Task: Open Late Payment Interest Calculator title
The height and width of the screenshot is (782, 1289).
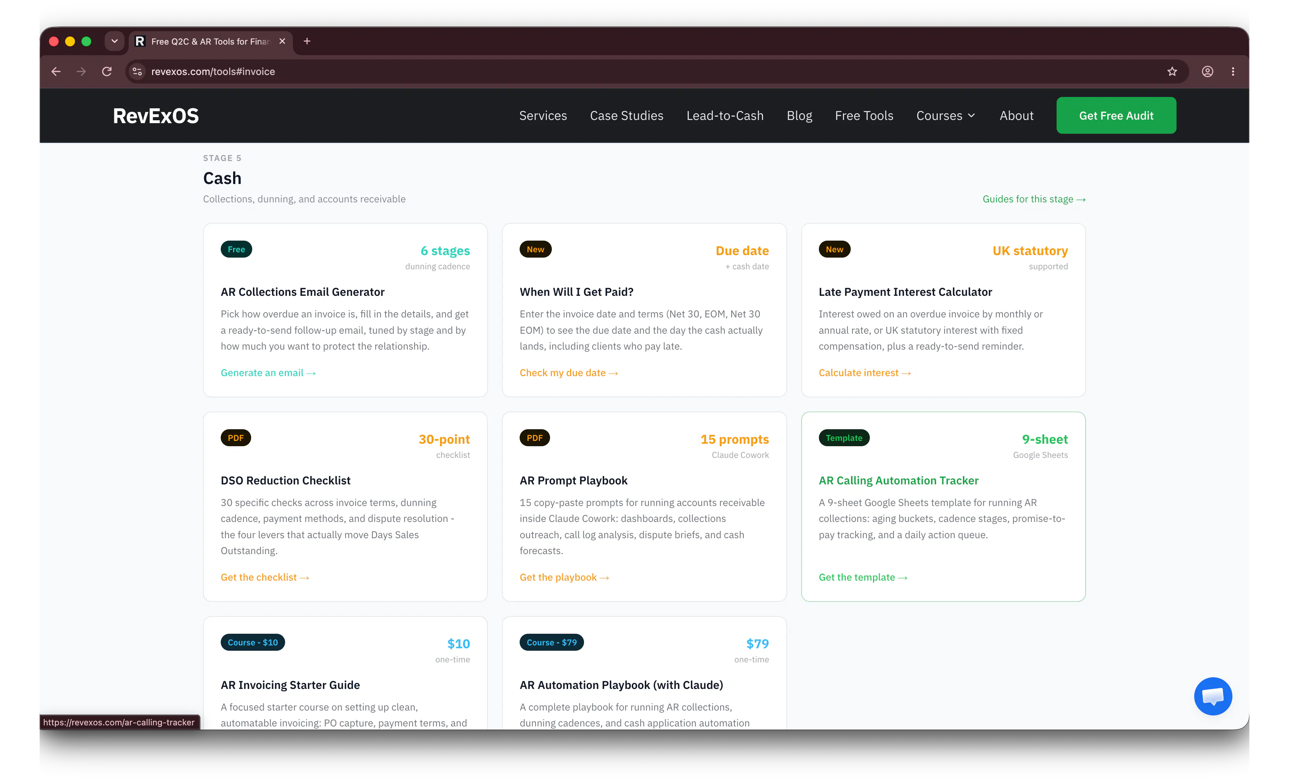Action: [x=905, y=292]
